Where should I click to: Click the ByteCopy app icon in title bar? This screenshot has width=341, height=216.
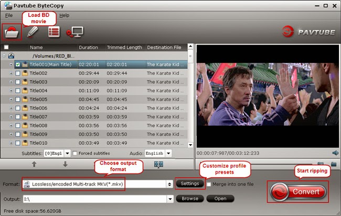[x=8, y=5]
